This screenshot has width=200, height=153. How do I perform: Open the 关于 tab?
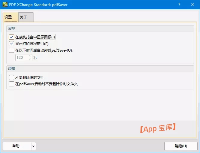point(26,17)
